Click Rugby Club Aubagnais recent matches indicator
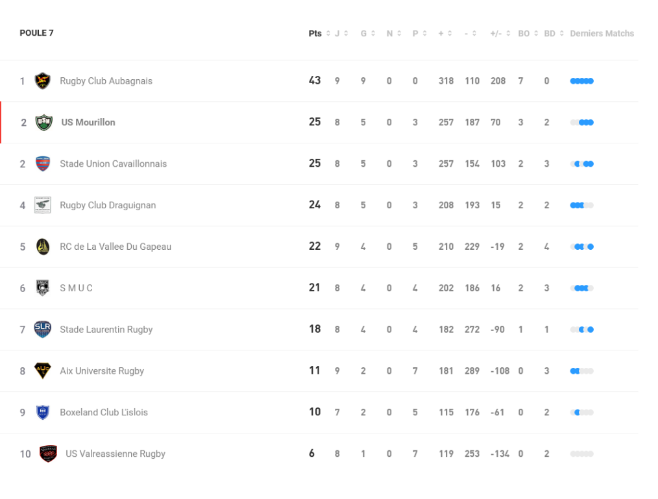The height and width of the screenshot is (499, 658). click(x=581, y=81)
